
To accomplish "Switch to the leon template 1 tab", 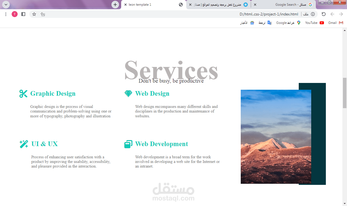I will click(x=154, y=5).
